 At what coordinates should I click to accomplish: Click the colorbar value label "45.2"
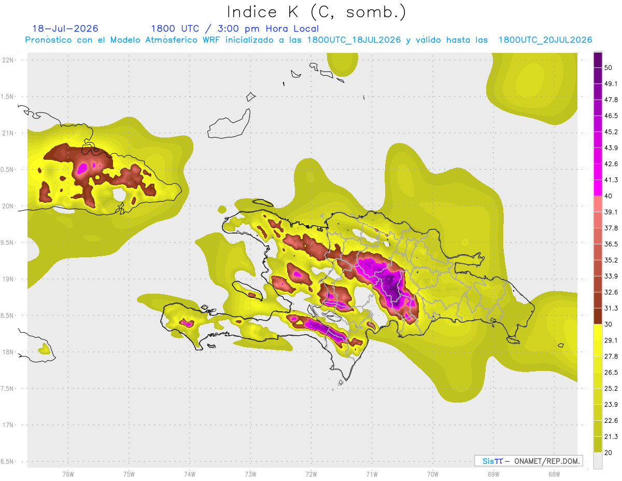611,132
